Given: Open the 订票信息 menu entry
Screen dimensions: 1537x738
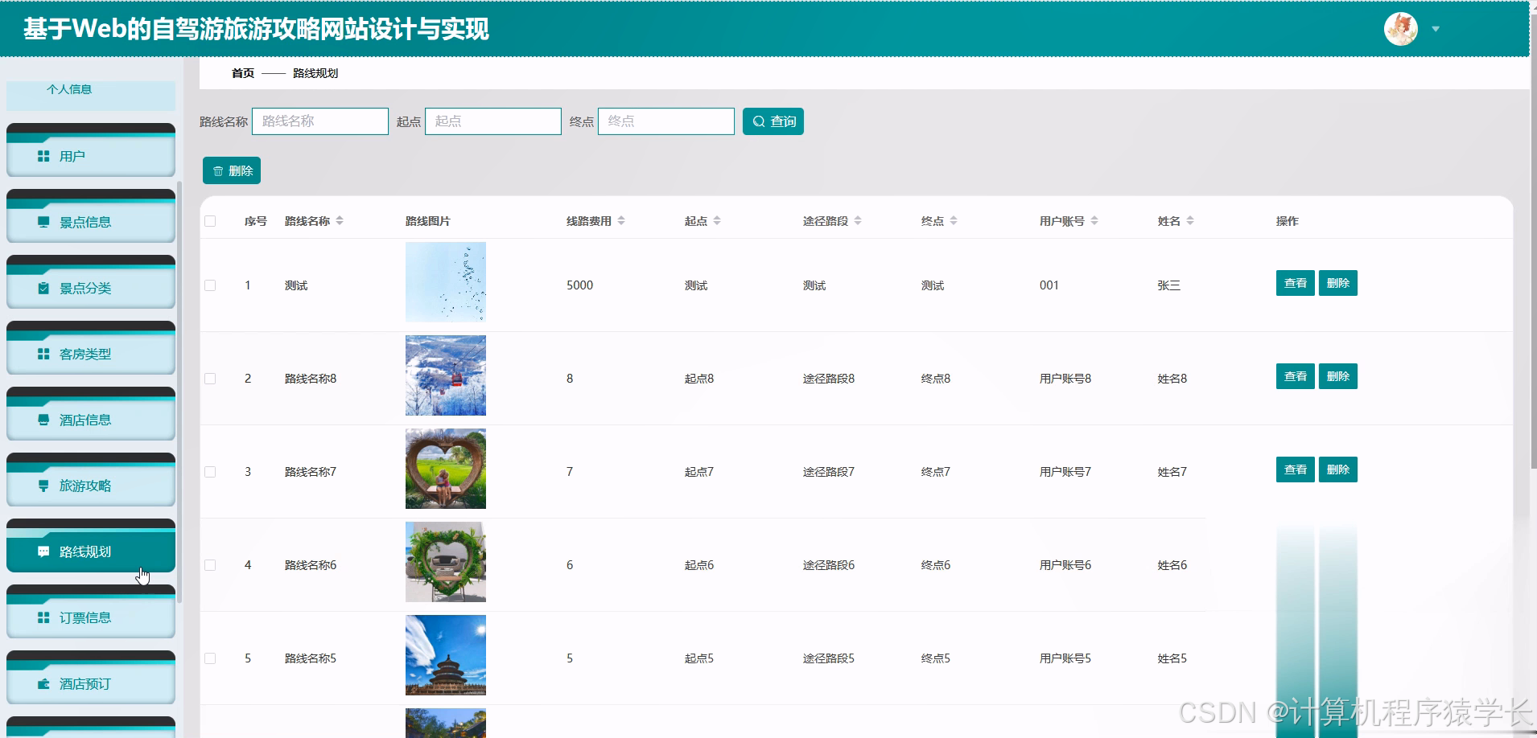Looking at the screenshot, I should [43, 617].
